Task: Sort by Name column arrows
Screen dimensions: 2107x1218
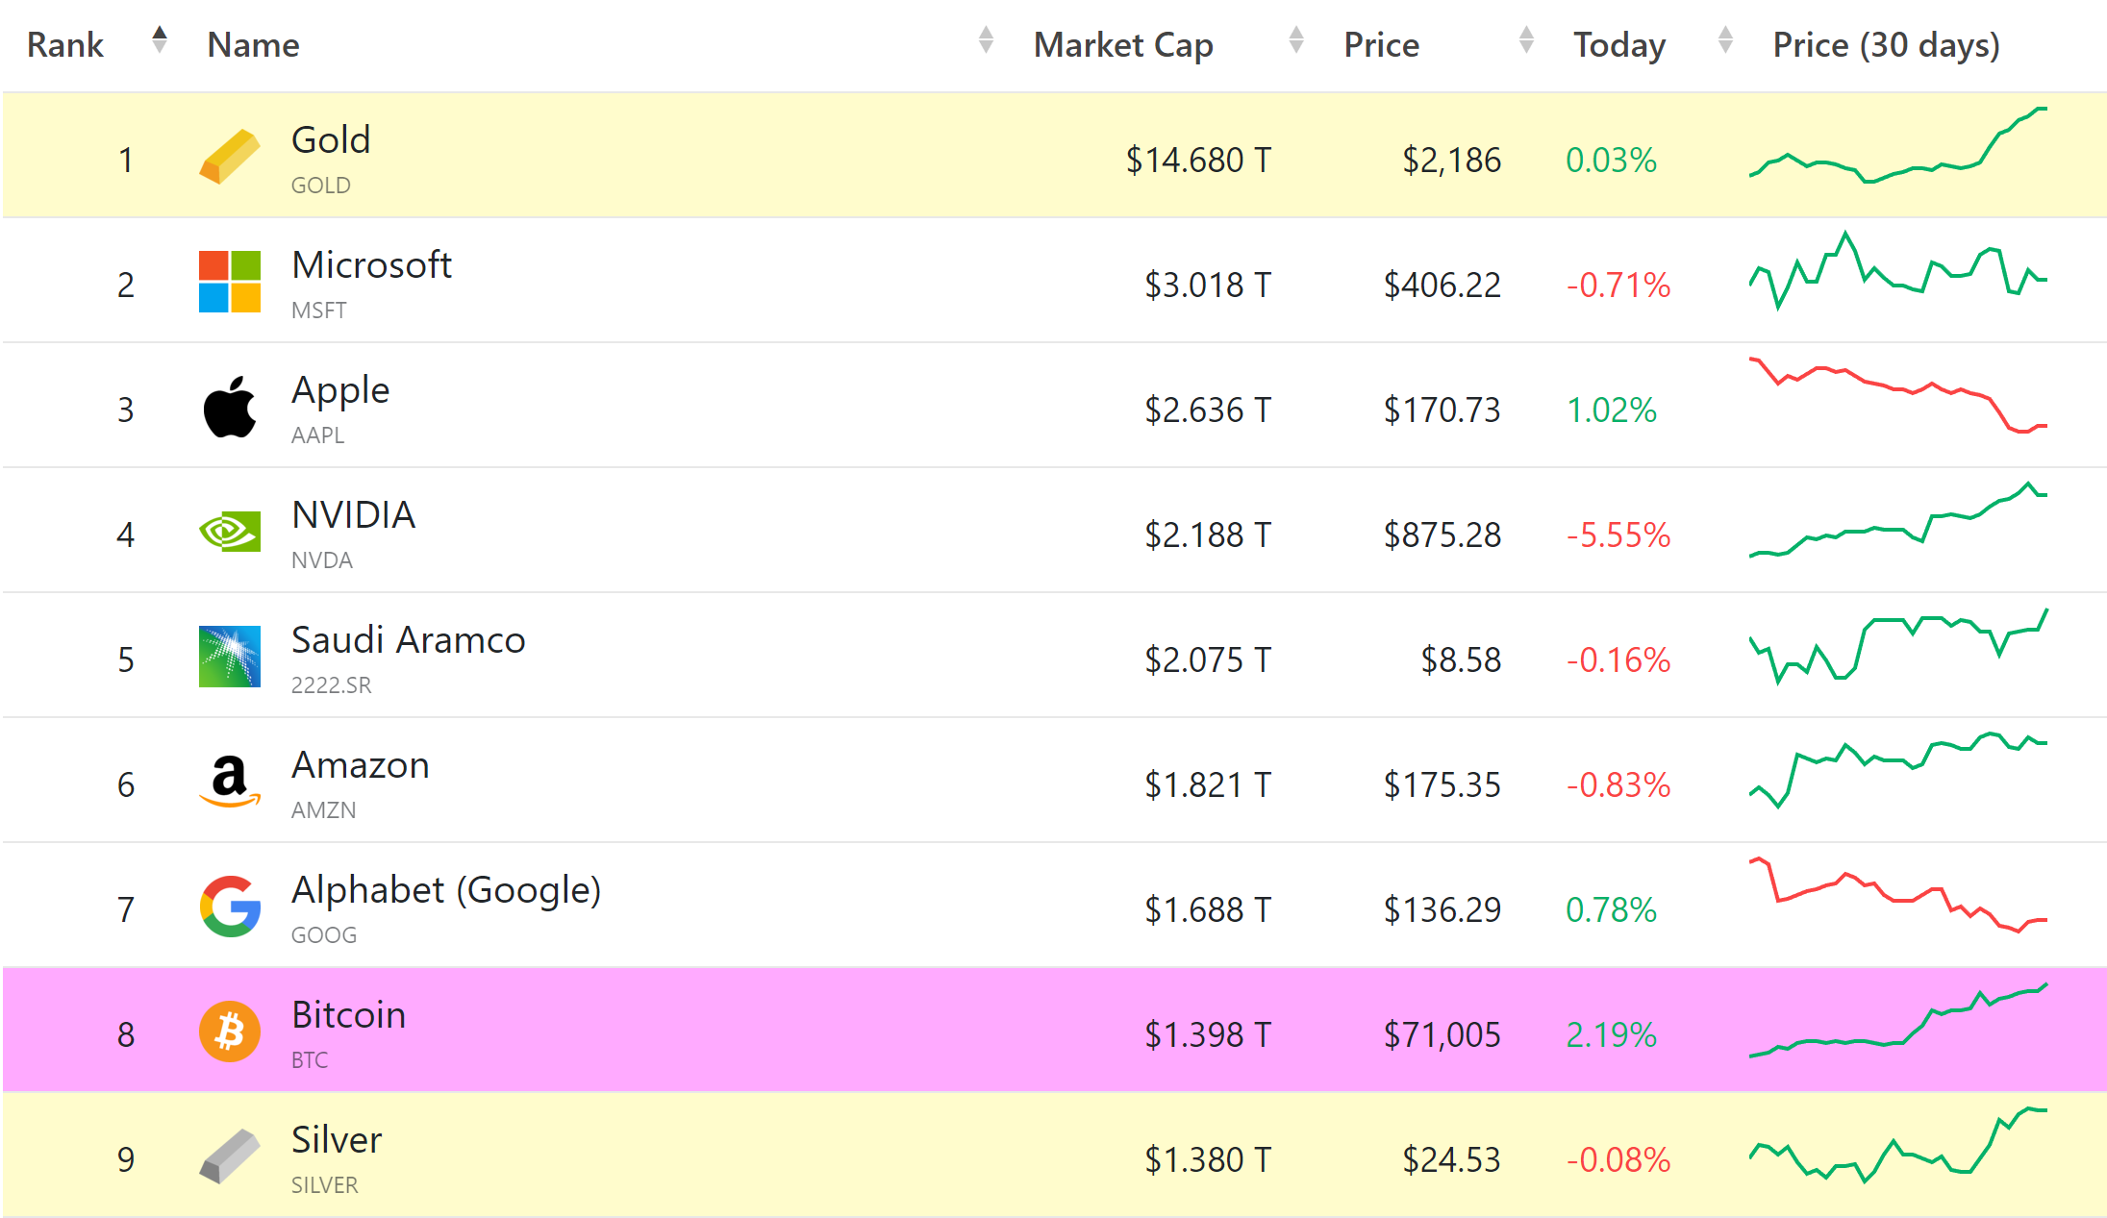Action: pos(985,40)
